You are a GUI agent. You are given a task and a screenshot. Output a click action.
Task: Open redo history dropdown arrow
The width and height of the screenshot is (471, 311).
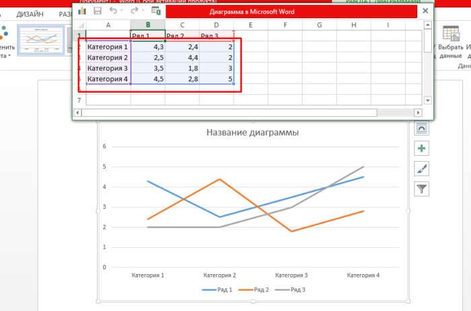pos(143,11)
